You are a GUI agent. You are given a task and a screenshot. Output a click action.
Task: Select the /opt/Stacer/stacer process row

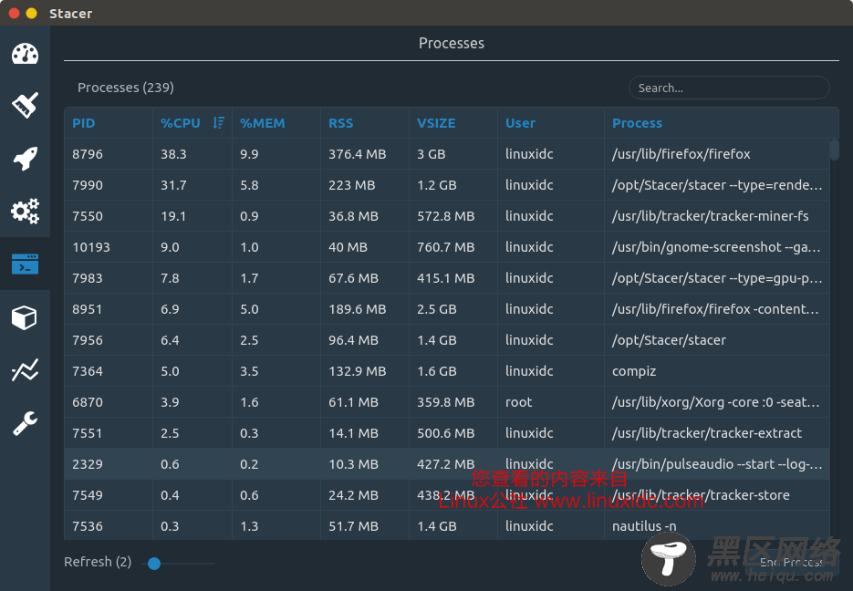pos(447,340)
